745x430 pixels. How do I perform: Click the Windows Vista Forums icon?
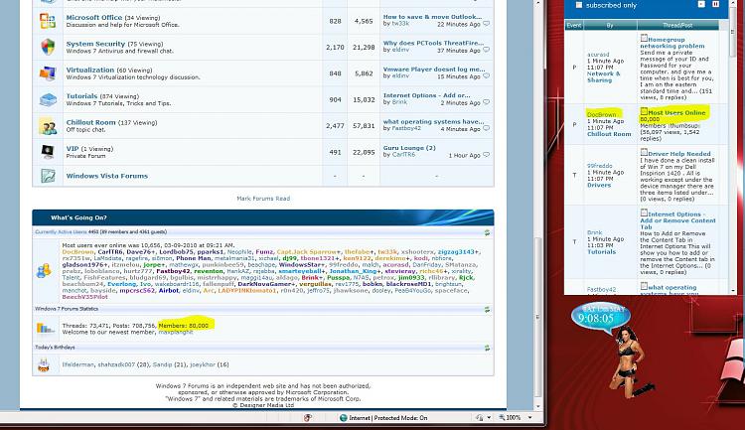[48, 176]
